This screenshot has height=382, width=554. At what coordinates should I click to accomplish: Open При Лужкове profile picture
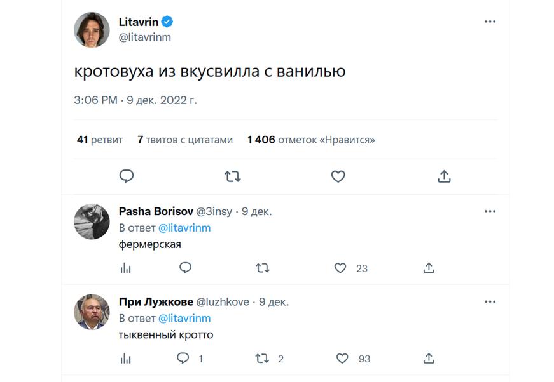(x=92, y=312)
